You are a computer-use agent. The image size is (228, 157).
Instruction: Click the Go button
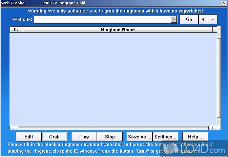(x=189, y=19)
